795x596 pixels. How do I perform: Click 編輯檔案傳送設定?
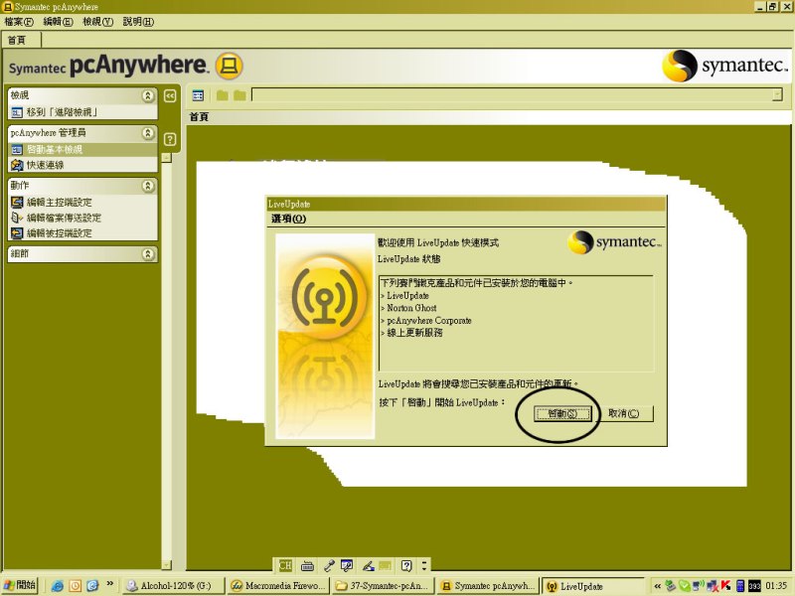click(x=64, y=218)
